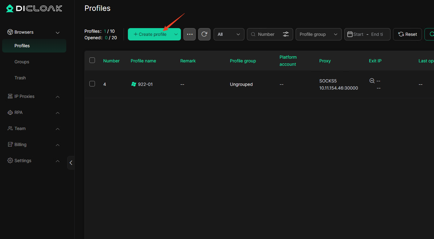Click the Exit IP check icon
434x239 pixels.
click(x=372, y=81)
